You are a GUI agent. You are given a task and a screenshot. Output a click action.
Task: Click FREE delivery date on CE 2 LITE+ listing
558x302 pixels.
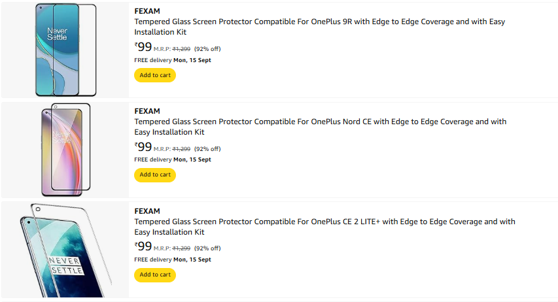point(173,260)
